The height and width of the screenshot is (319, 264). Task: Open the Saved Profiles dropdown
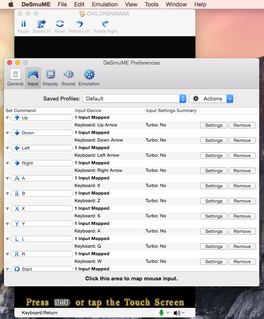point(134,98)
